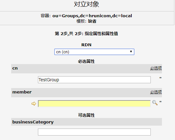Click the 必选项 link in the cn row
This screenshot has height=140, width=175.
[156, 68]
